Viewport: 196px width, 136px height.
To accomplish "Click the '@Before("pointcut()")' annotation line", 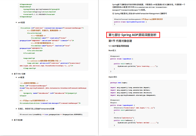I will 124,118.
